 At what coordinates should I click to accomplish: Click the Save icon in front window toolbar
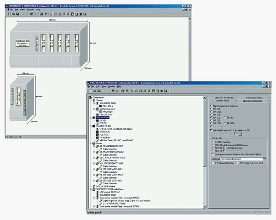coord(98,91)
